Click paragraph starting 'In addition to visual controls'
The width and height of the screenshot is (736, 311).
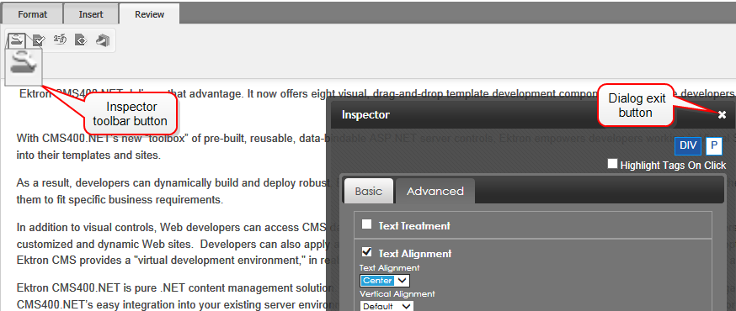coord(171,245)
